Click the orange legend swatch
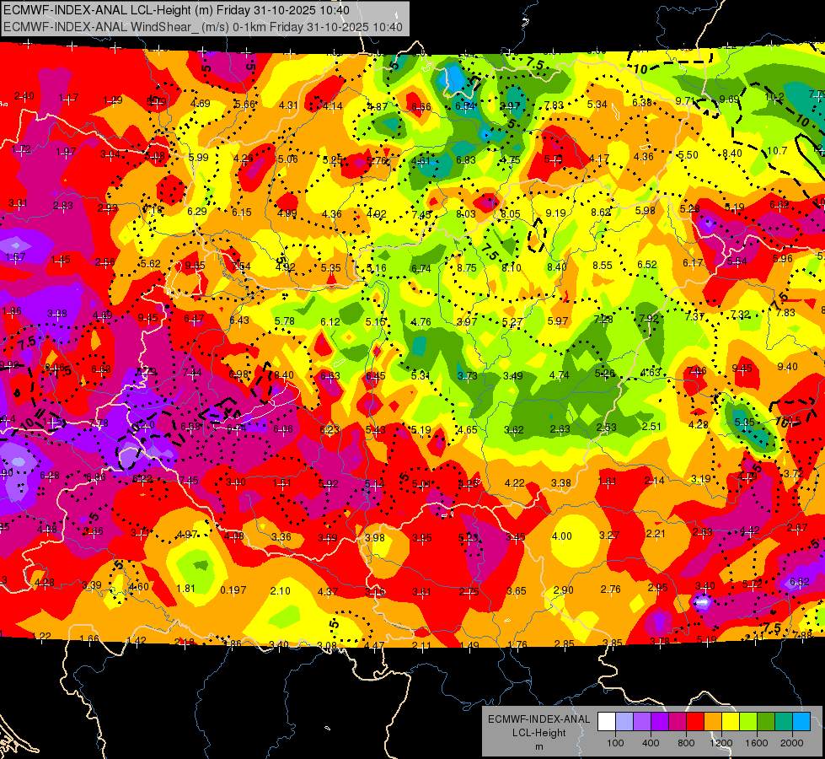 713,722
